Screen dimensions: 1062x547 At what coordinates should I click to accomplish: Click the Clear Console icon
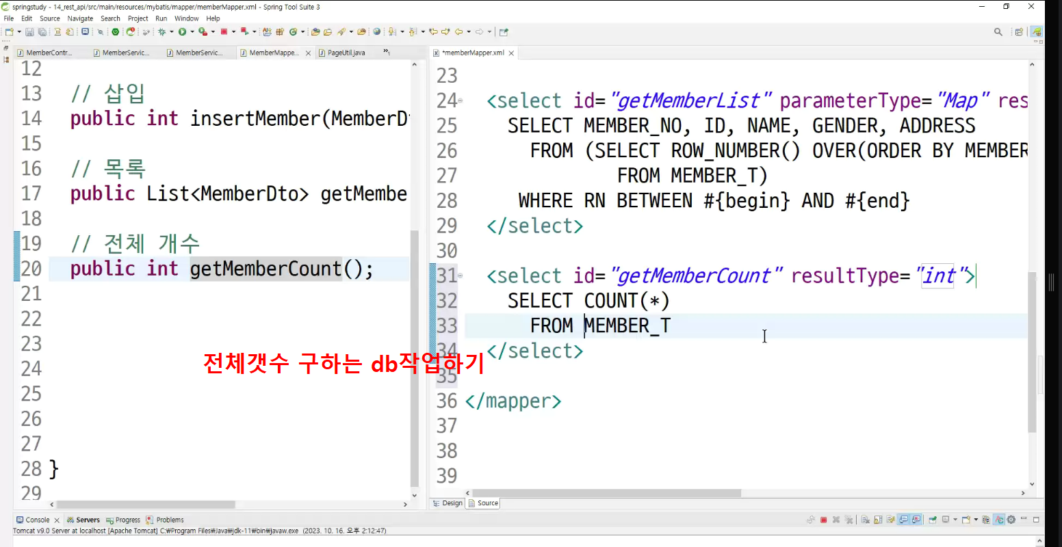click(x=866, y=520)
